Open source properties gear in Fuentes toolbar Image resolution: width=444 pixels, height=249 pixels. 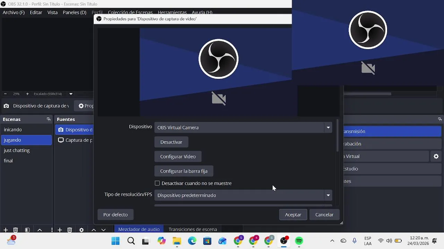coord(82,230)
